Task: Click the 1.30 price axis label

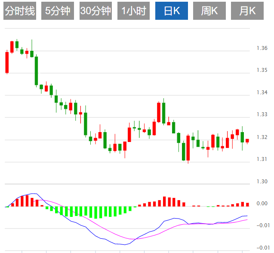Action: point(262,182)
